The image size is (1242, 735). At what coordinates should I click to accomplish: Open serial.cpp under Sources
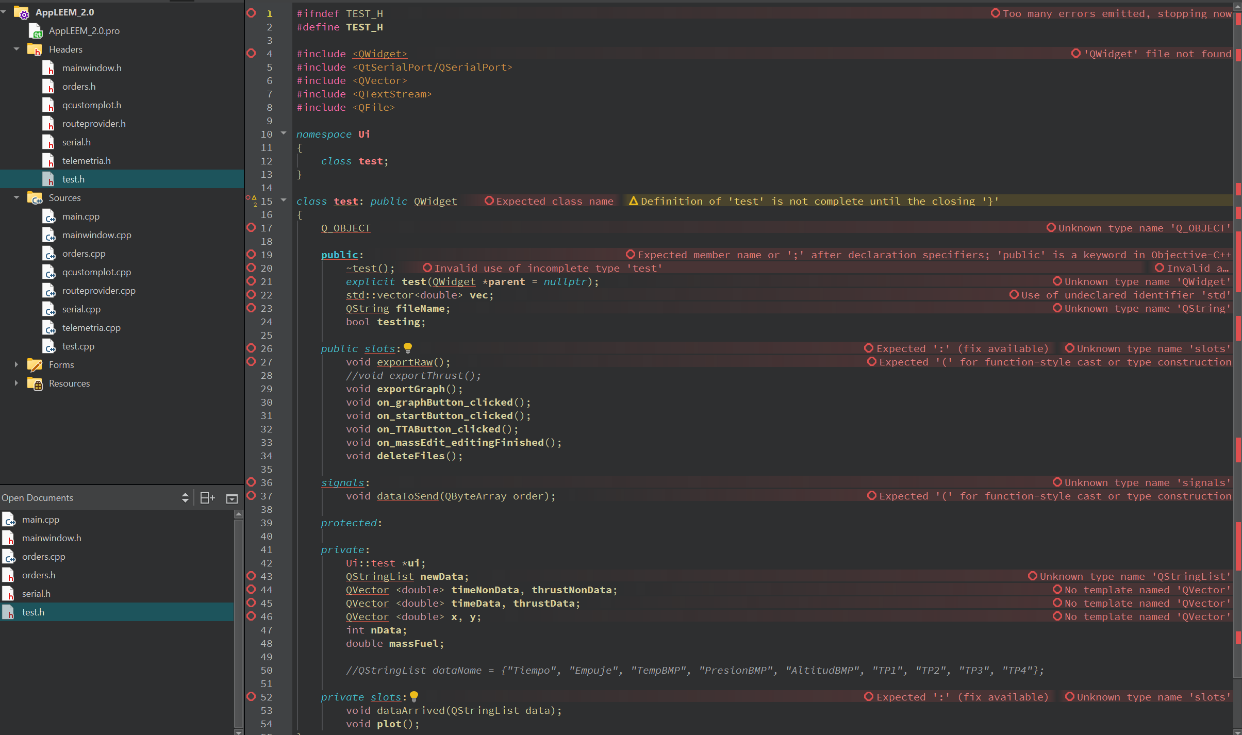(81, 309)
